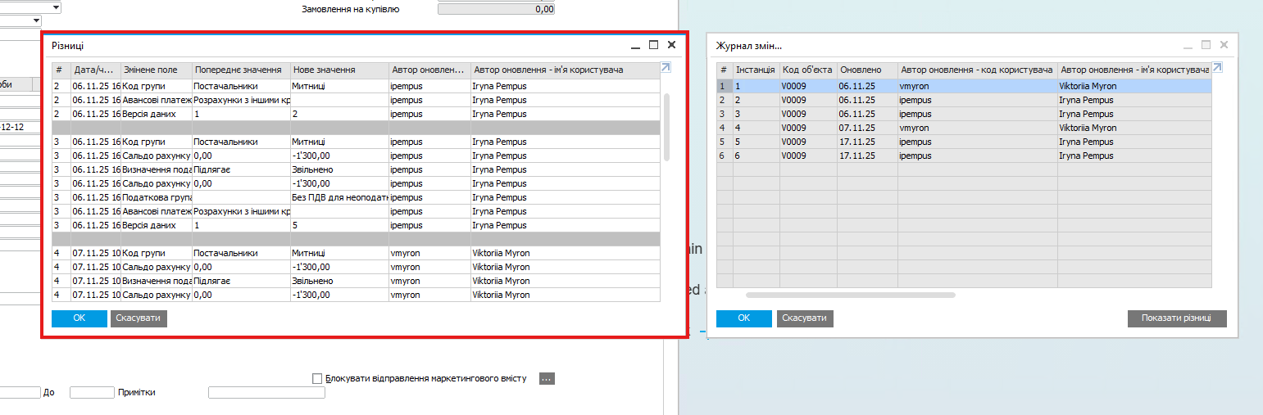Image resolution: width=1263 pixels, height=415 pixels.
Task: Click OK in Журнал змін window
Action: coord(743,318)
